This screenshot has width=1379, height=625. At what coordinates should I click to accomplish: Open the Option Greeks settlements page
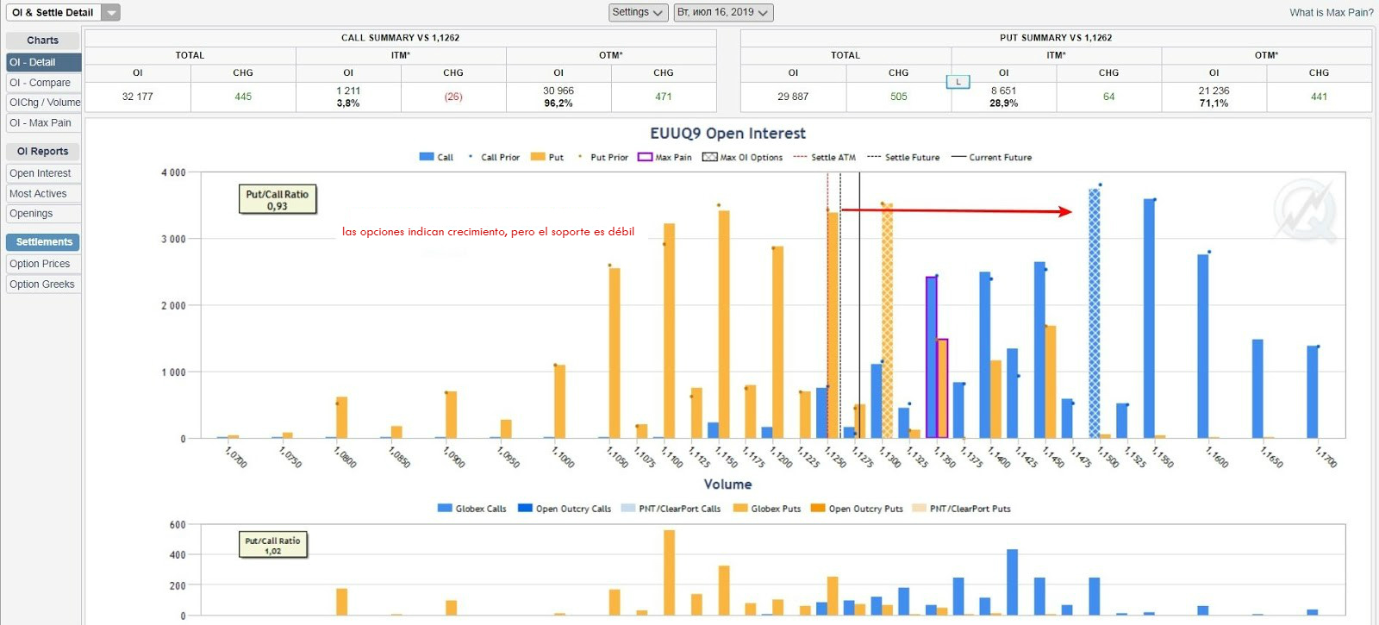pos(43,284)
